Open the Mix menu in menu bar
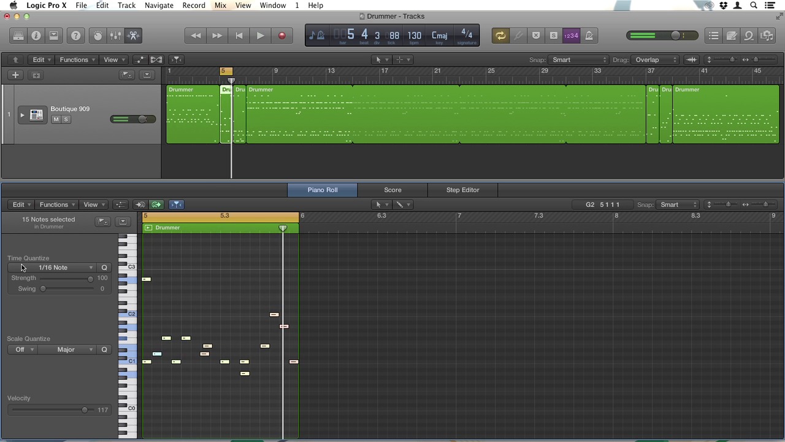This screenshot has height=442, width=785. tap(220, 6)
